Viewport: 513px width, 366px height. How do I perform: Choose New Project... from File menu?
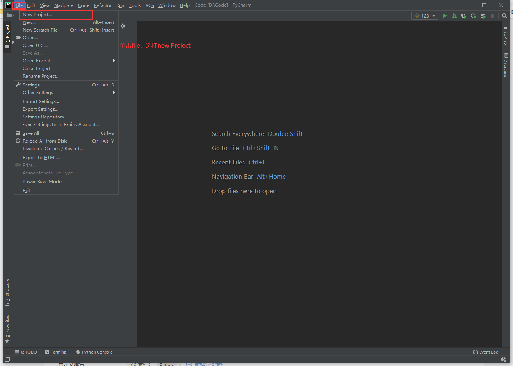tap(66, 15)
